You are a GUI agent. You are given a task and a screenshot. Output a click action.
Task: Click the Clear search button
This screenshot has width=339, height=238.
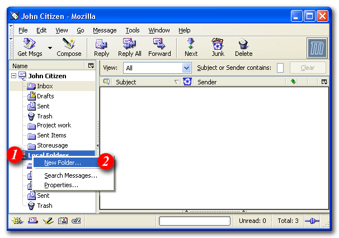point(307,68)
